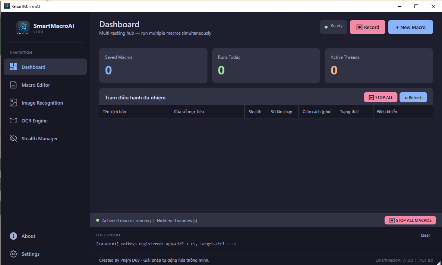Open Settings via the gear icon
Screen dimensions: 442x265
click(13, 253)
